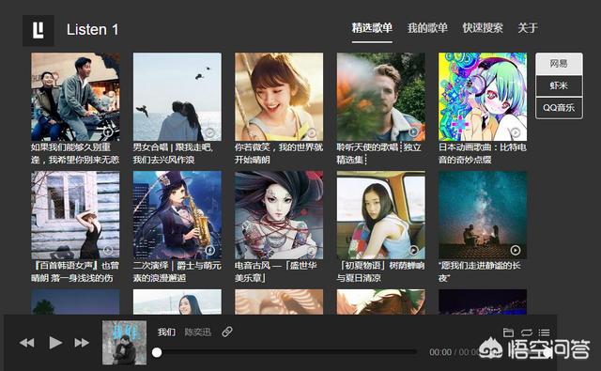Toggle the repeat/loop mode icon
The image size is (601, 371).
(527, 332)
